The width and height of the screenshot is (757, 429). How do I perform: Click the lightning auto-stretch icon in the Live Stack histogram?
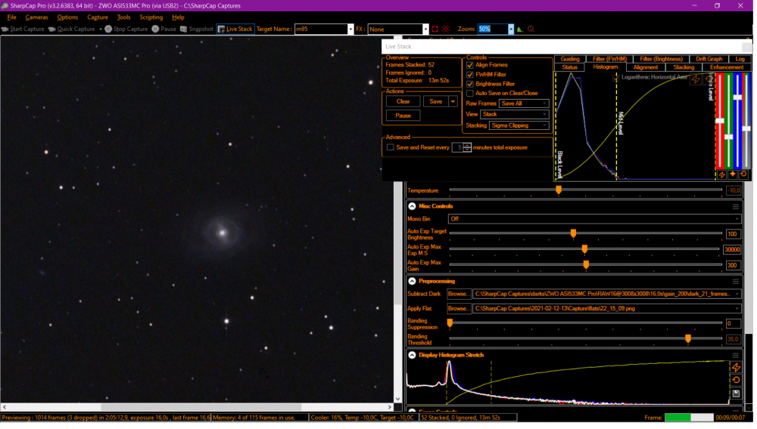(696, 79)
